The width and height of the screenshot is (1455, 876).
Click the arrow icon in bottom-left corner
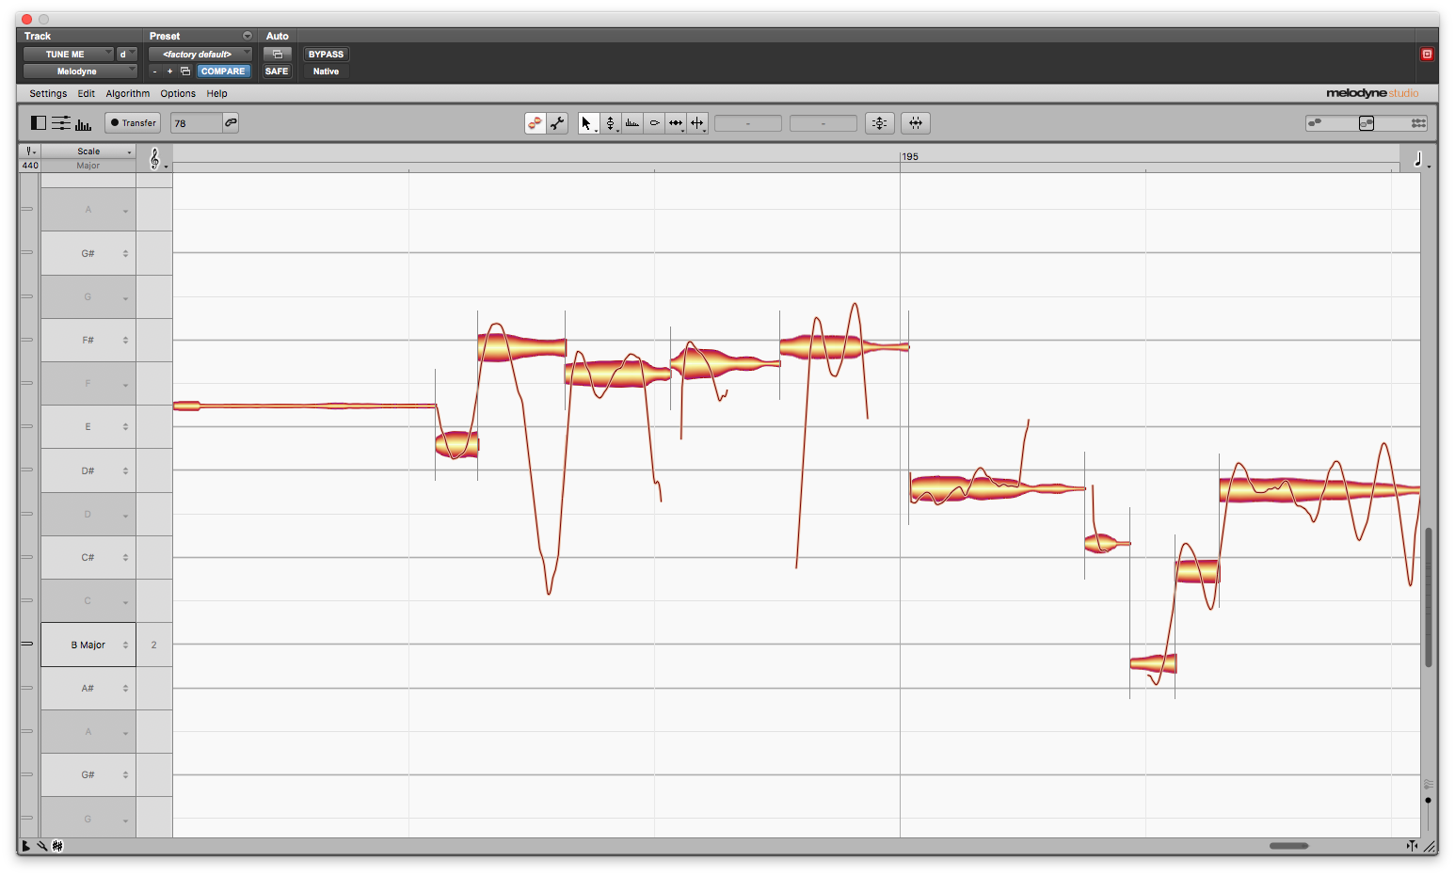click(26, 846)
